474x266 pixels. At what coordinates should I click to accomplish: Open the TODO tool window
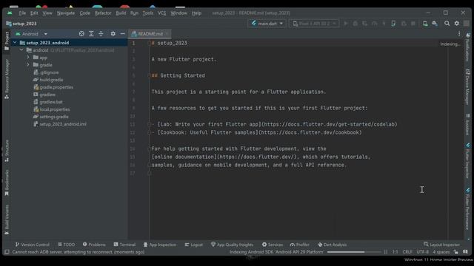[66, 245]
